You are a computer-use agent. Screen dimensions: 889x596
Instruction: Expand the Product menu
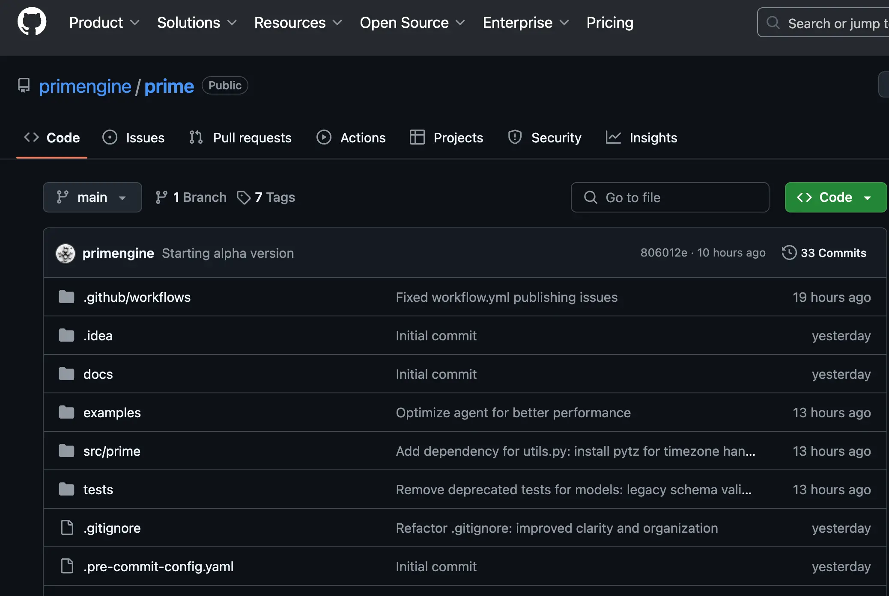click(104, 23)
